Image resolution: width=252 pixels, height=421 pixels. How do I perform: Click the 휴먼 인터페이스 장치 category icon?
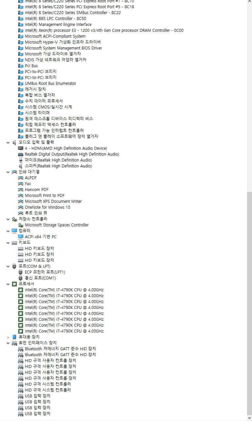[14, 343]
